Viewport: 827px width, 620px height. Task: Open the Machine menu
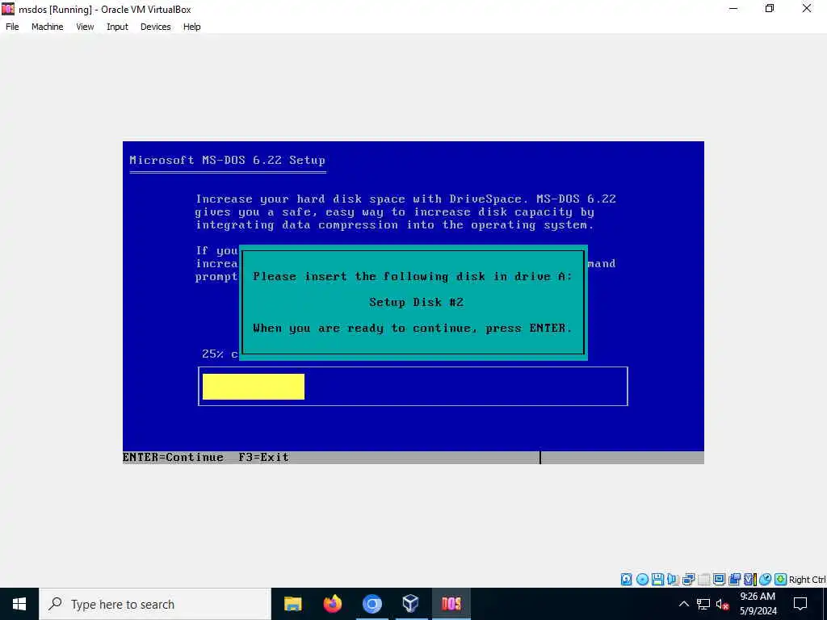48,27
